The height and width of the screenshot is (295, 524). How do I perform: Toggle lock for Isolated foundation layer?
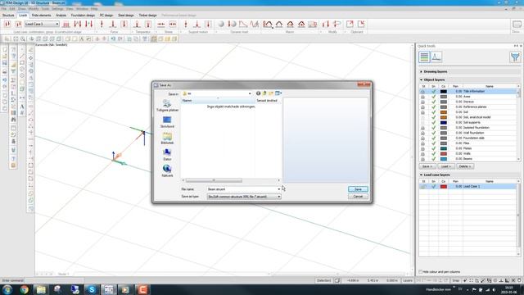[x=422, y=128]
